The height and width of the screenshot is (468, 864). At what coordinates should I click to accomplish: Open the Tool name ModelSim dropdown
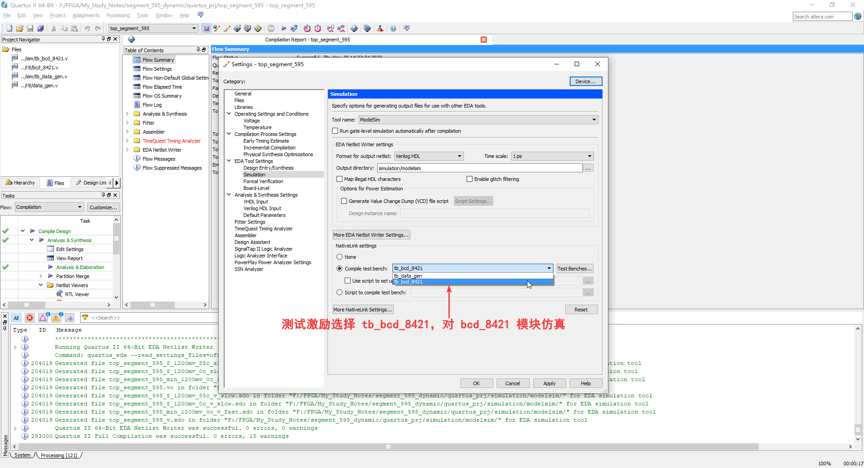point(478,120)
